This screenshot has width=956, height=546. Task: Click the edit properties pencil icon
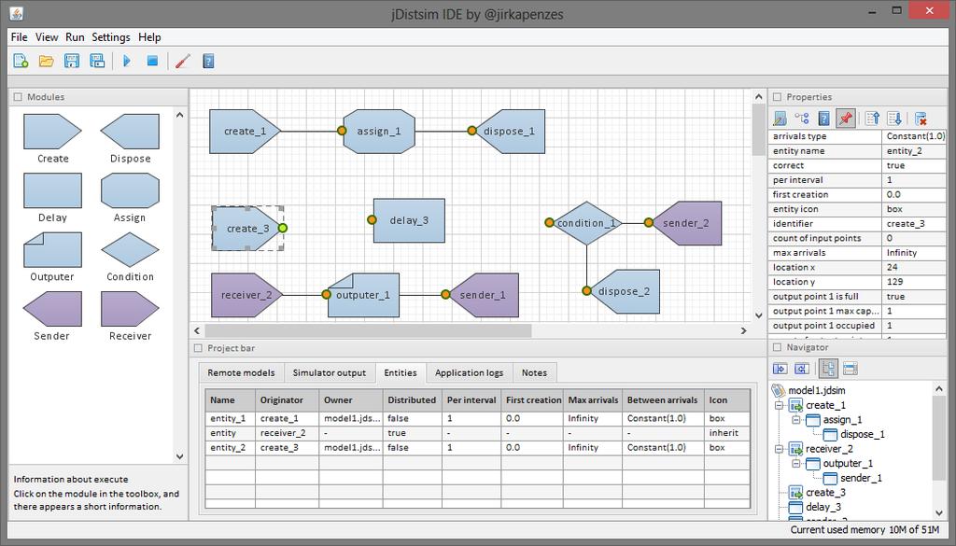780,119
